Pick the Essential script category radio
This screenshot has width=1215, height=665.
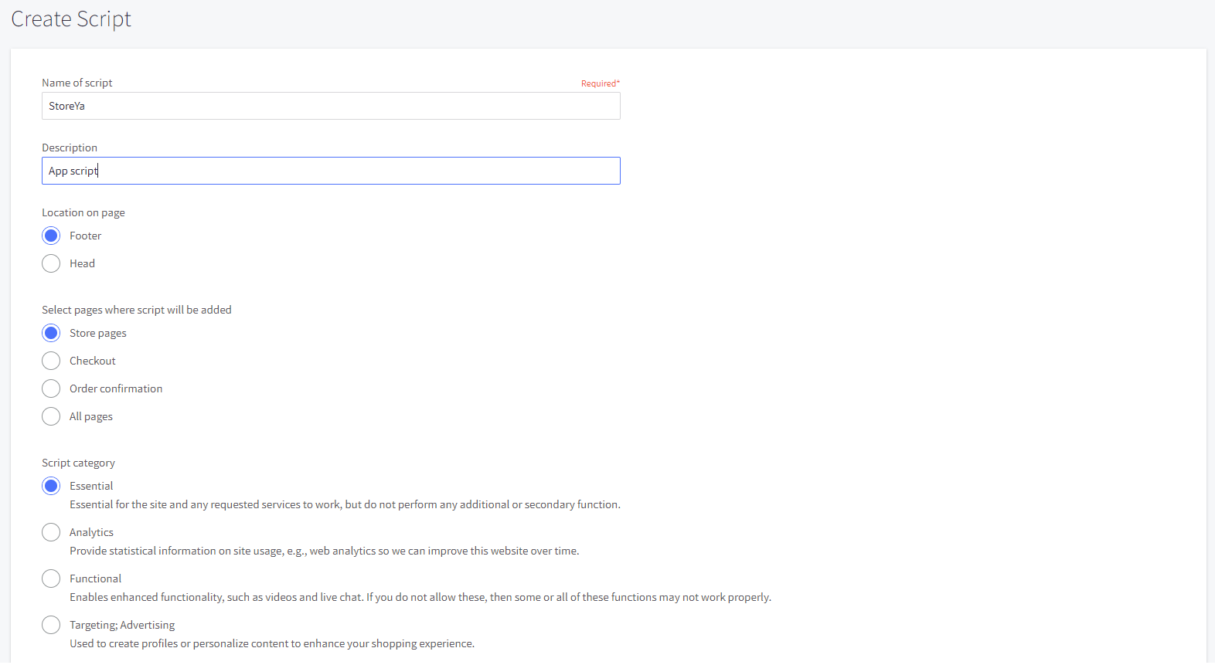51,486
